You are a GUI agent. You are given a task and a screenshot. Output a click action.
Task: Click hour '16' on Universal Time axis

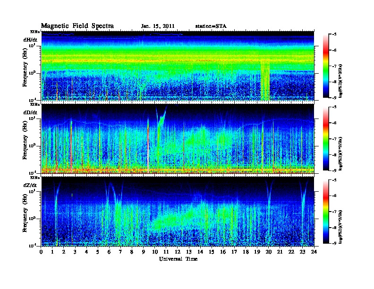223,252
